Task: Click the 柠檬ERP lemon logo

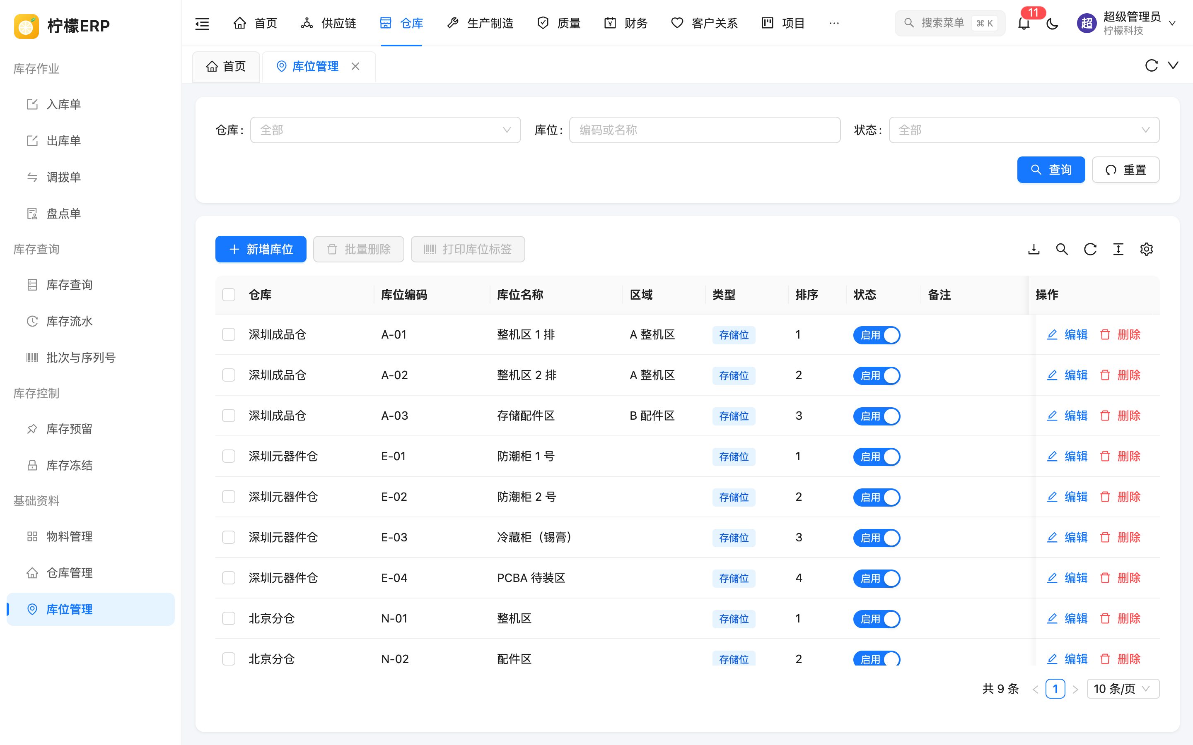Action: 27,26
